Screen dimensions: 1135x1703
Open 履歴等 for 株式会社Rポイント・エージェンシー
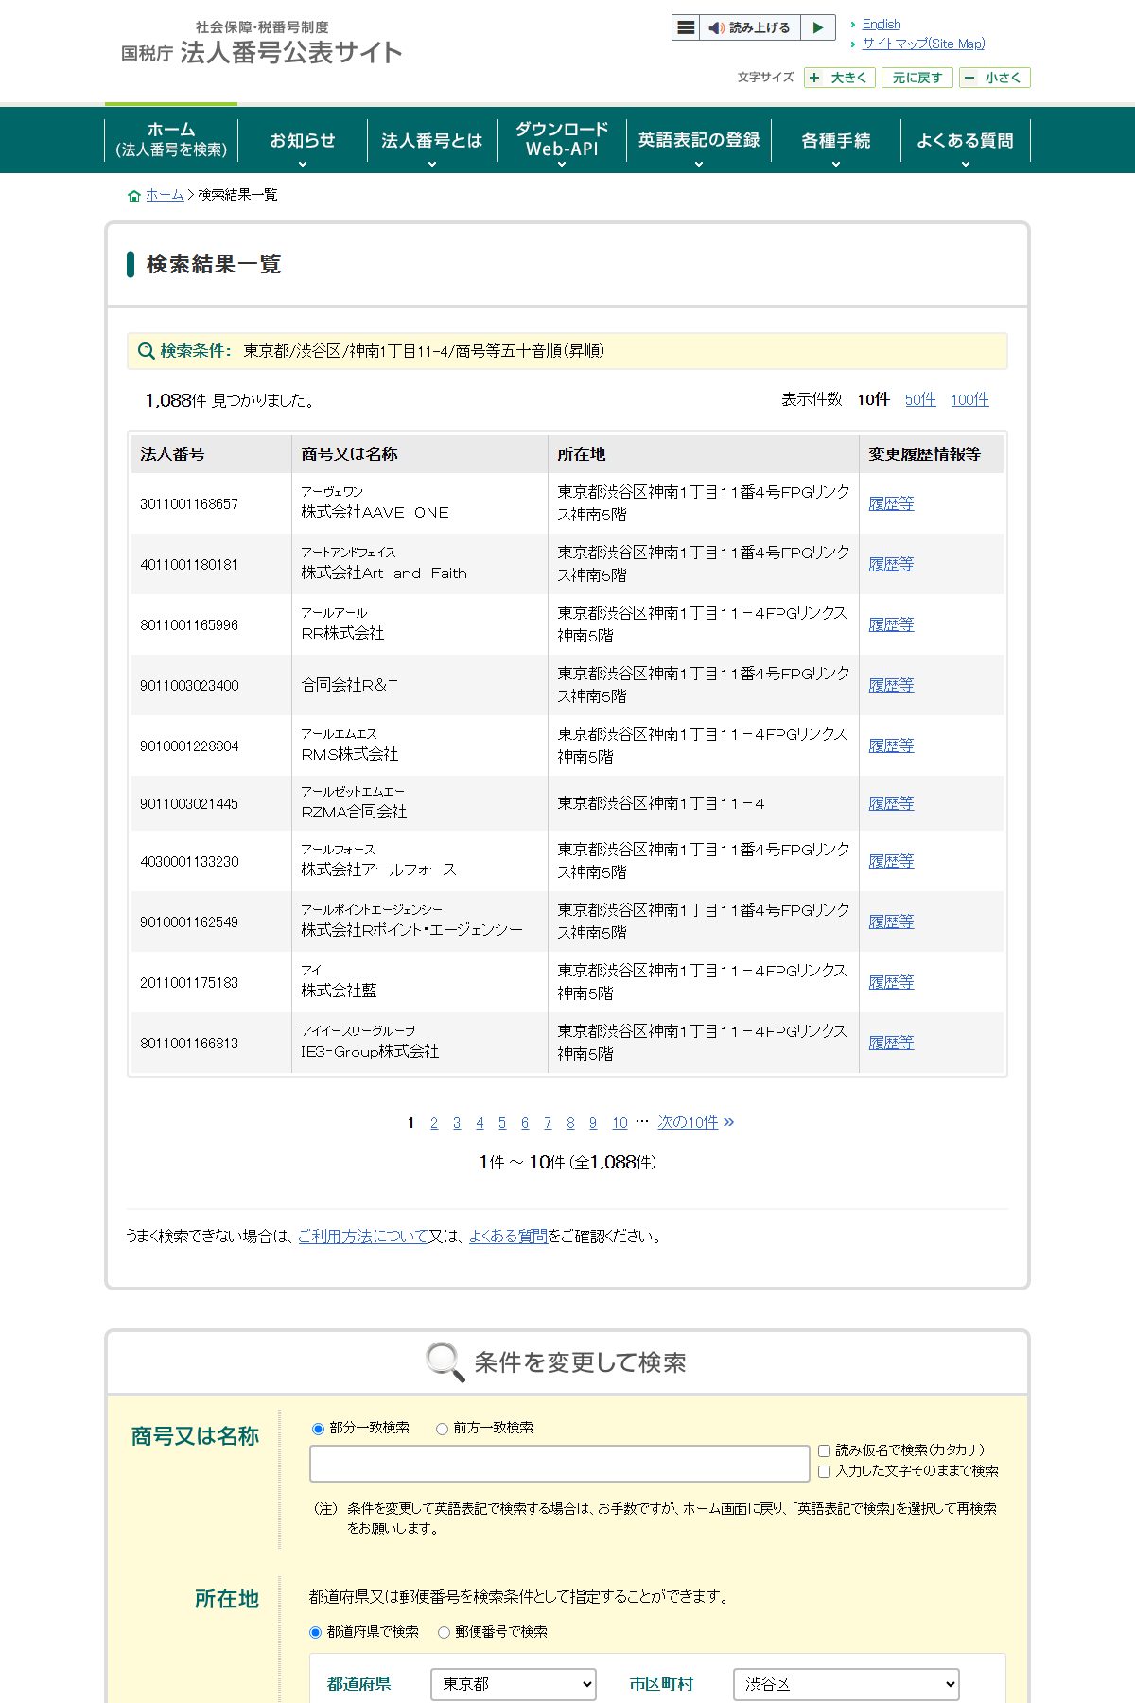click(892, 922)
